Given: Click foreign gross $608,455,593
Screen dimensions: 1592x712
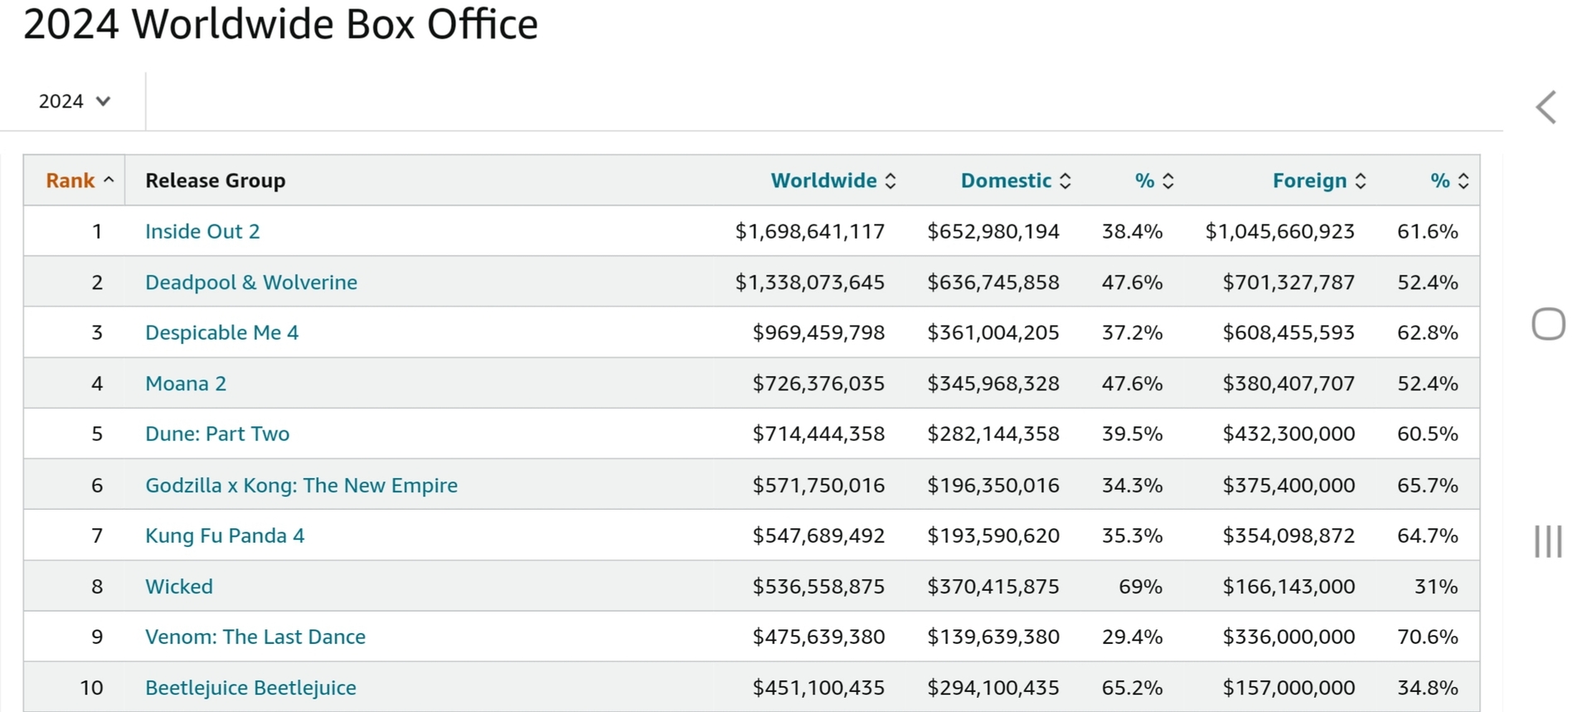Looking at the screenshot, I should click(x=1289, y=333).
